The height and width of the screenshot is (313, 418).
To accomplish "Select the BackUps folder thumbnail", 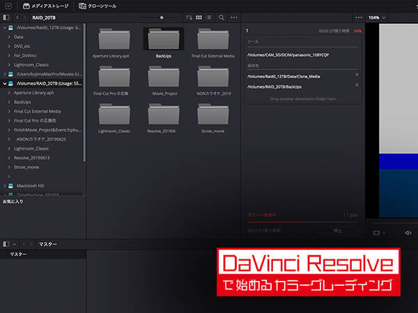I will [164, 39].
